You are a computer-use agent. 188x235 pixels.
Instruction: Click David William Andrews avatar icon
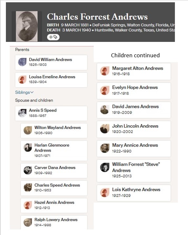(x=22, y=62)
